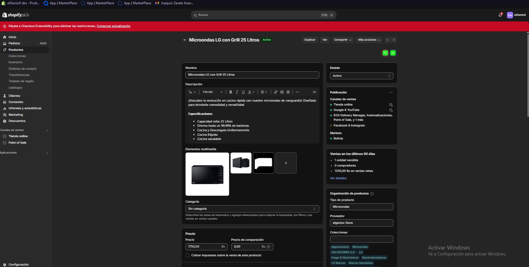Open Tienda online sales channel
The height and width of the screenshot is (267, 529).
[x=18, y=136]
